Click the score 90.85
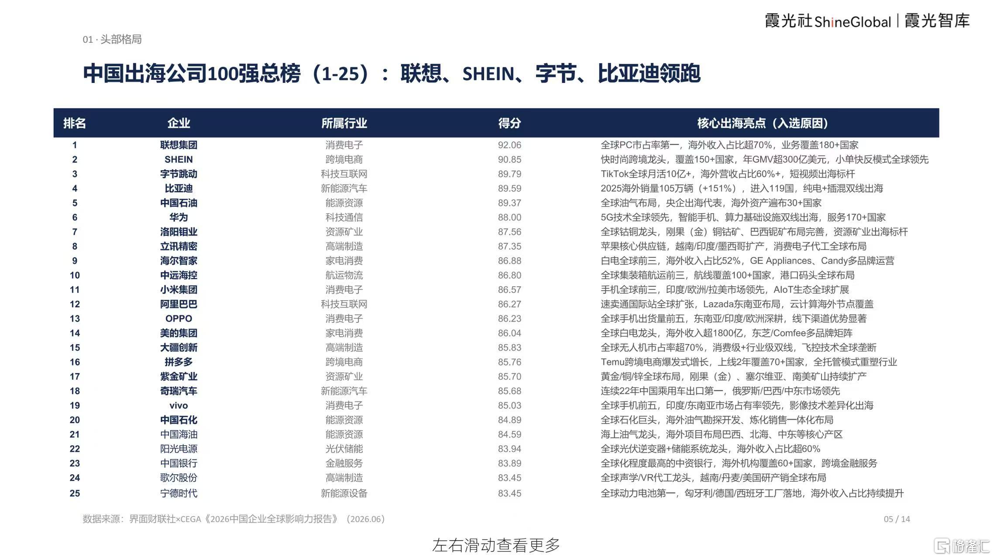This screenshot has height=558, width=993. click(509, 159)
